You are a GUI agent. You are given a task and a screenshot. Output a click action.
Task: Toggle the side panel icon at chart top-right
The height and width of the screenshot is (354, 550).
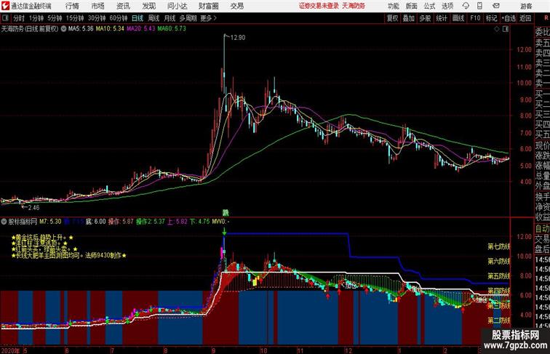506,29
